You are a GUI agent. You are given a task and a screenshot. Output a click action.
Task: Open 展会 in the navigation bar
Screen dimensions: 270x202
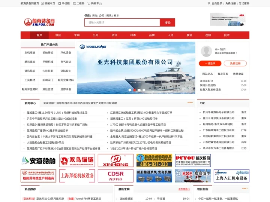189,35
